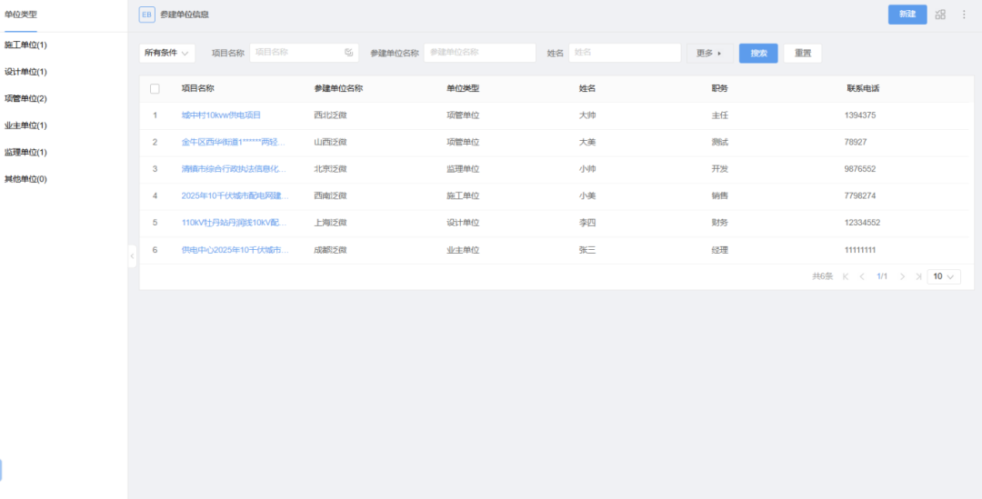982x499 pixels.
Task: Click the browse icon inside 项目名称 field
Action: pos(349,53)
